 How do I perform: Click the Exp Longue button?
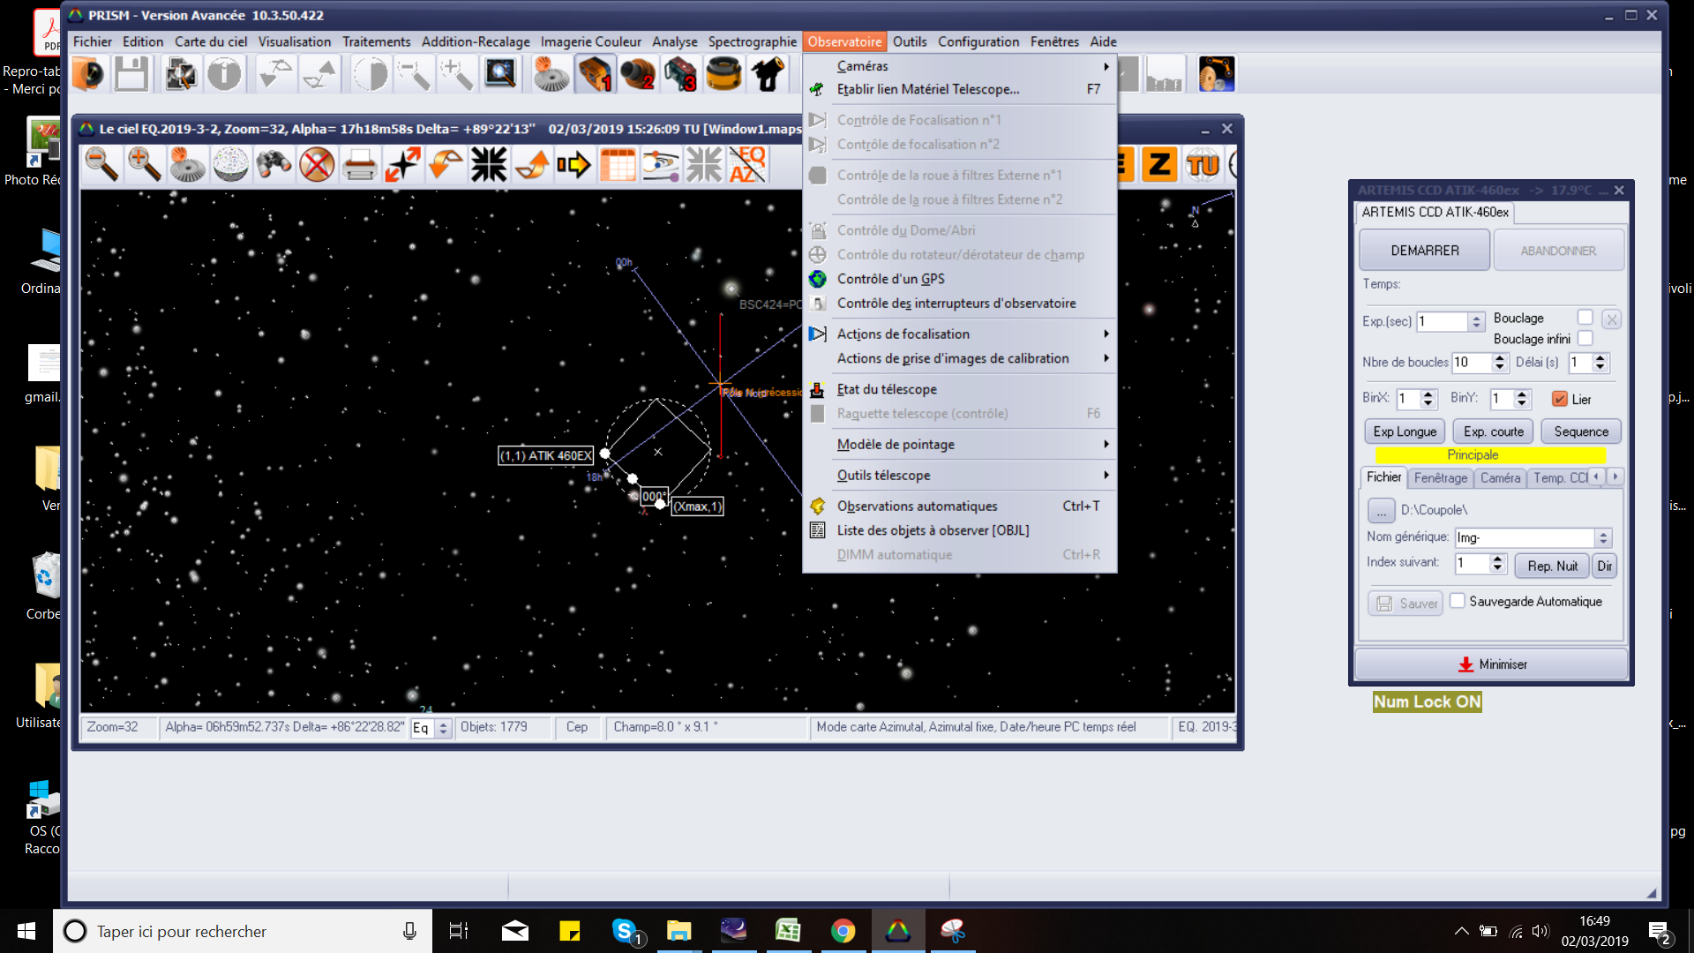tap(1405, 431)
